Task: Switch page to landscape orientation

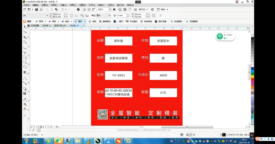Action: pos(76,15)
